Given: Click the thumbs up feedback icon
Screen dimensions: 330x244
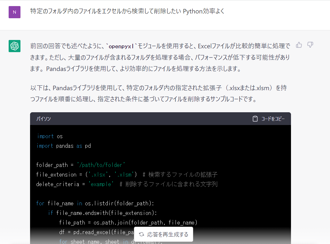Looking at the screenshot, I should 299,45.
